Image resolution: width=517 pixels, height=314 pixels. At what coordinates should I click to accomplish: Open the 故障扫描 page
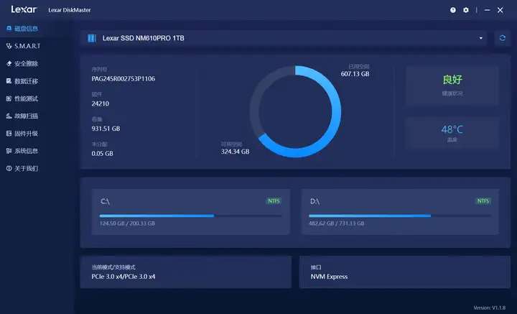(x=22, y=116)
